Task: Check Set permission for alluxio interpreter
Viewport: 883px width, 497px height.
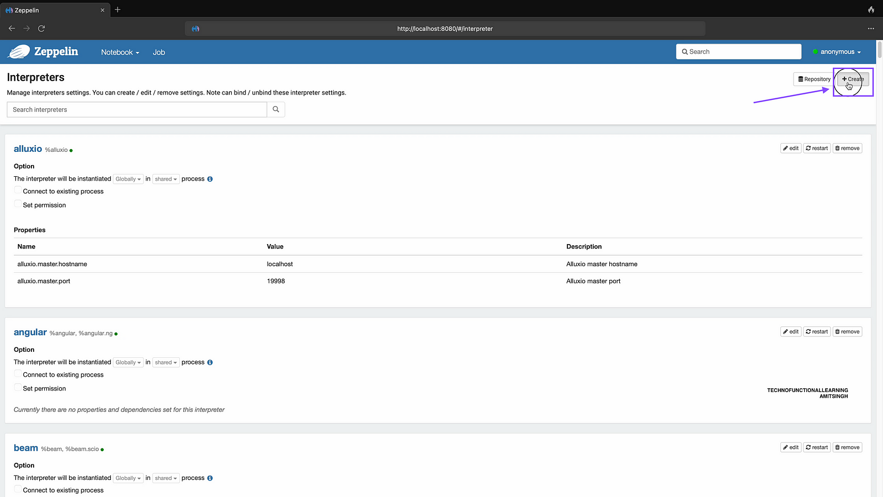Action: (x=18, y=204)
